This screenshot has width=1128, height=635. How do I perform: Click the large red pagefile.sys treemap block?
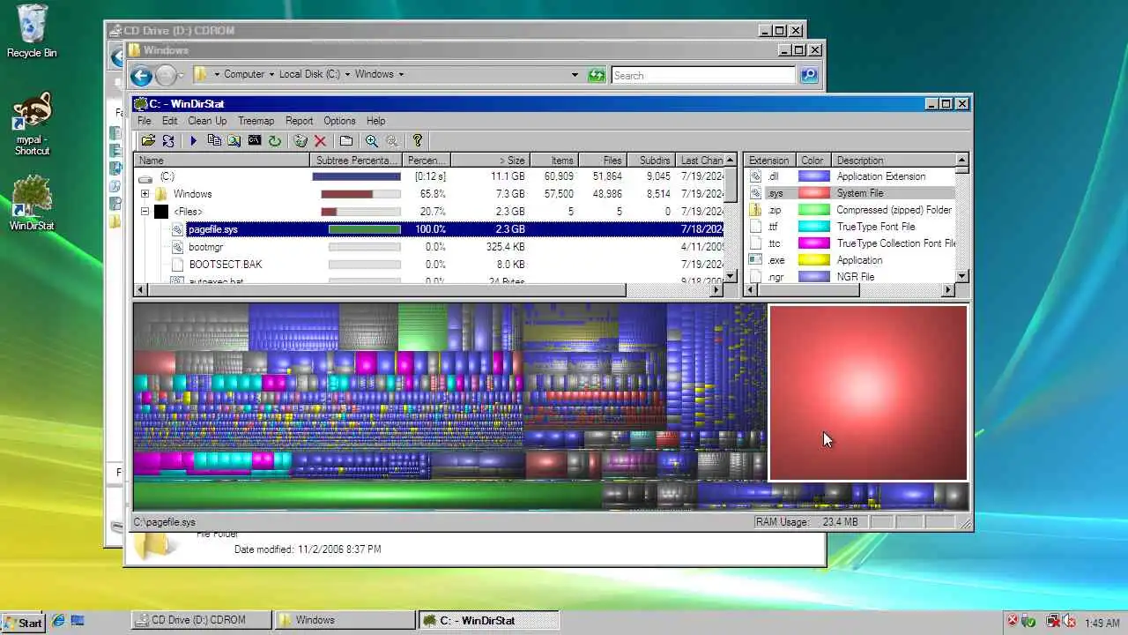pyautogui.click(x=868, y=393)
